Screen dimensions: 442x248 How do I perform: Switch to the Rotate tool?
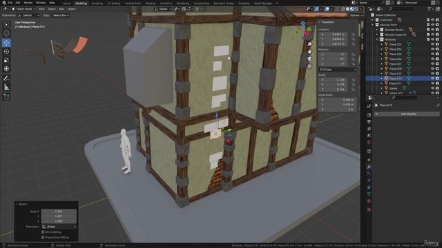pyautogui.click(x=6, y=52)
